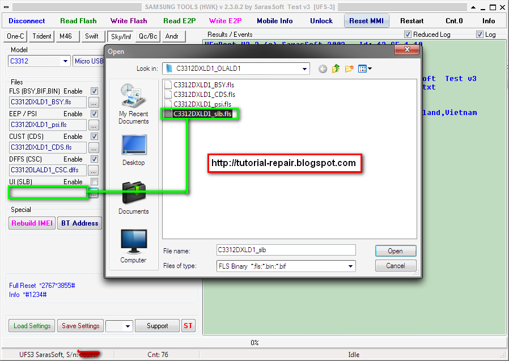Click the C3312OLALD1_CSC.dffs path field
509x361 pixels.
click(48, 170)
